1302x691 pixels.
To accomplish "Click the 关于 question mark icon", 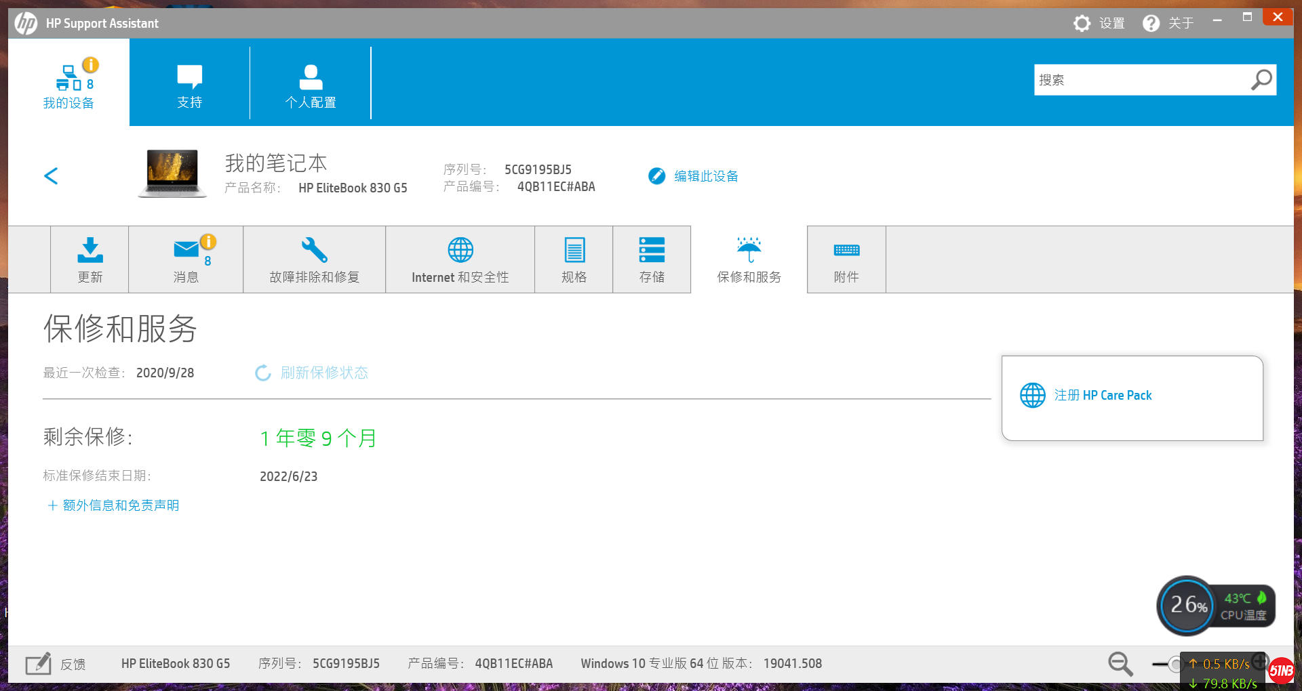I will tap(1151, 24).
